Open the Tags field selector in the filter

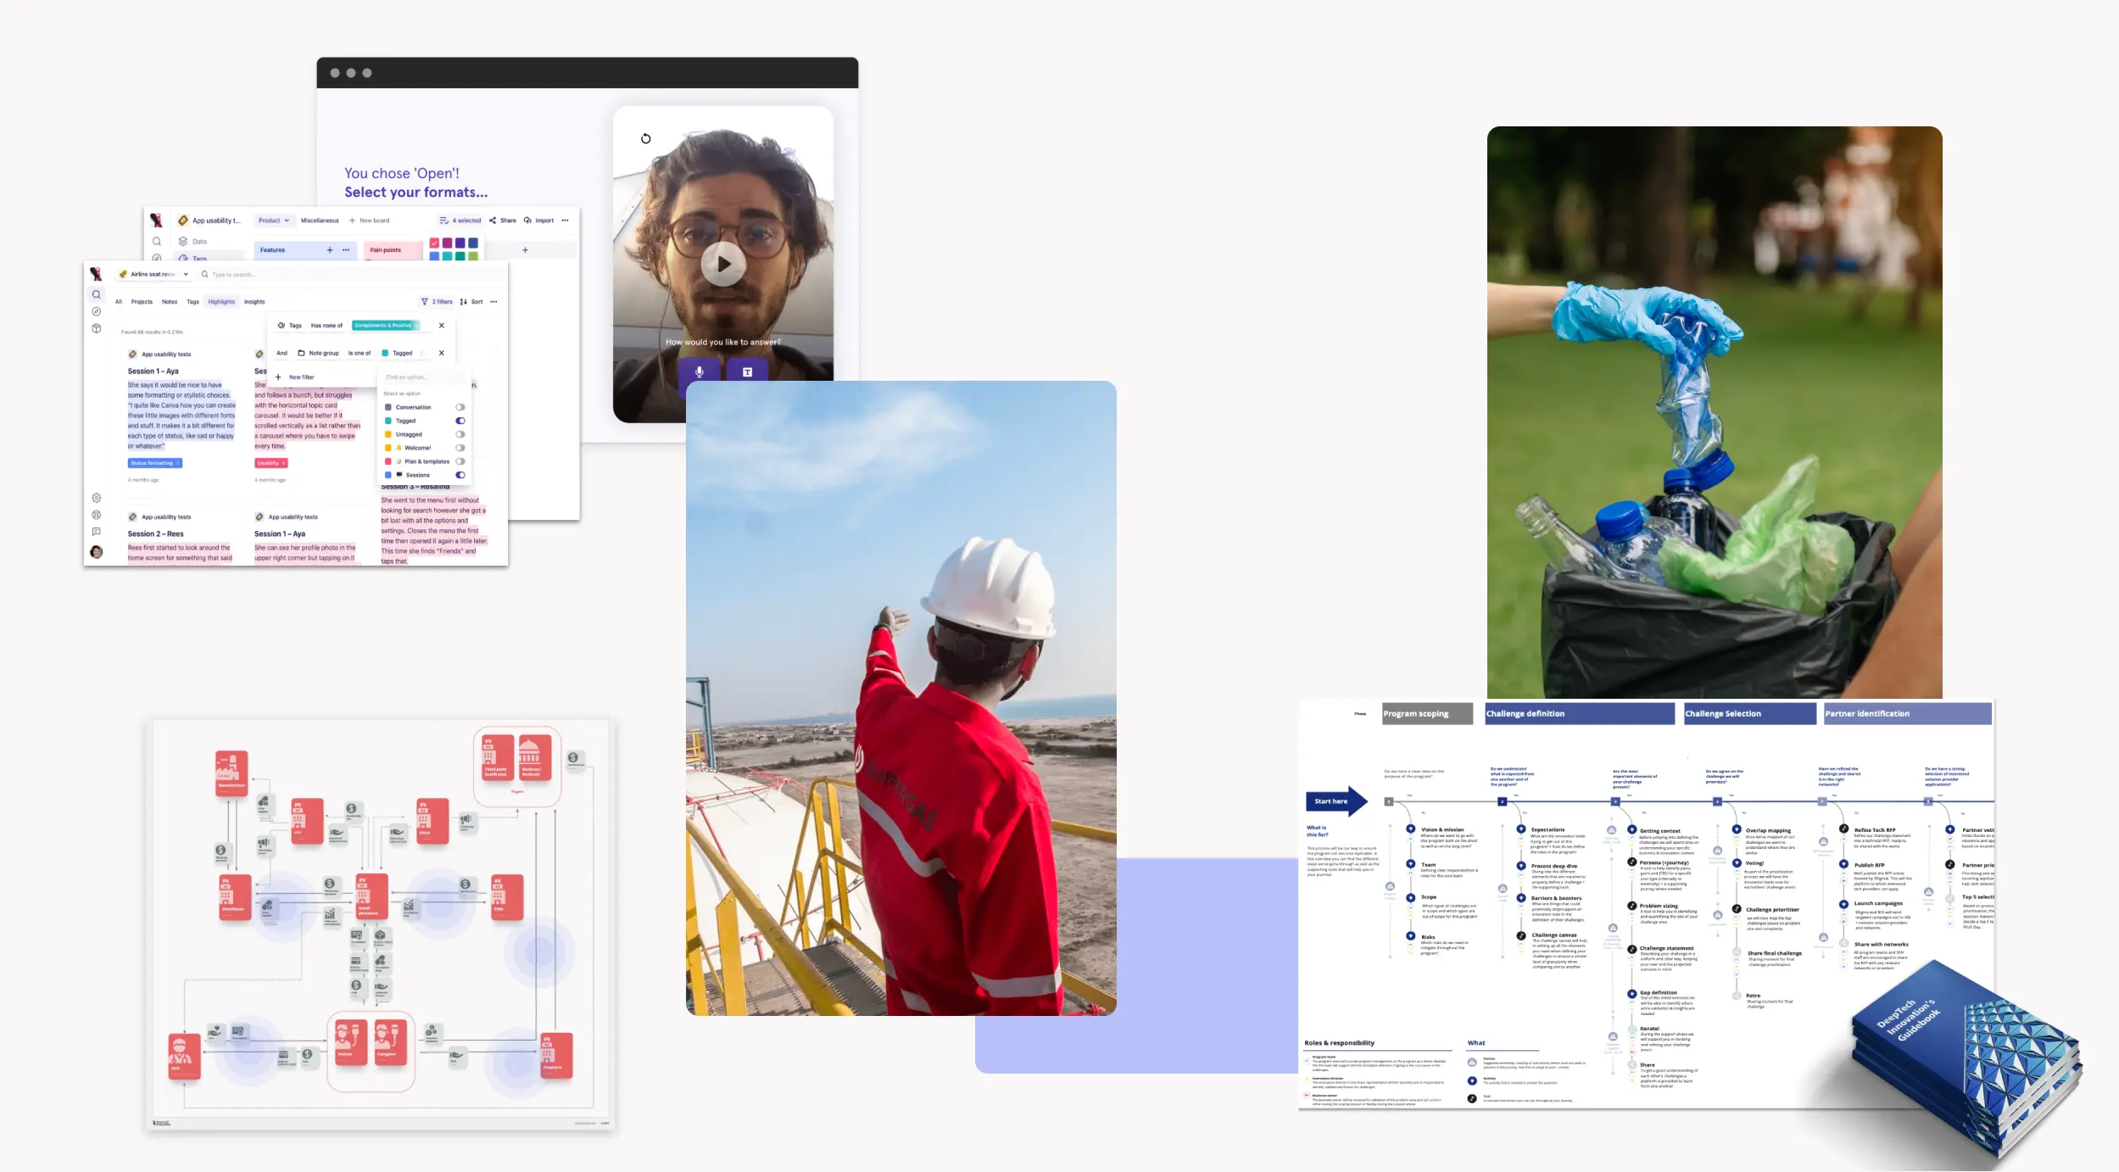click(x=290, y=326)
